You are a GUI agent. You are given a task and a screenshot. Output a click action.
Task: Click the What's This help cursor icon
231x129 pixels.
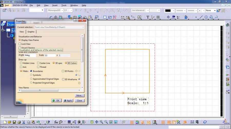(48, 122)
